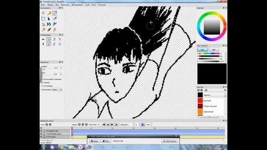This screenshot has width=267, height=150.
Task: Select the Smudge finger tool
Action: (55, 30)
